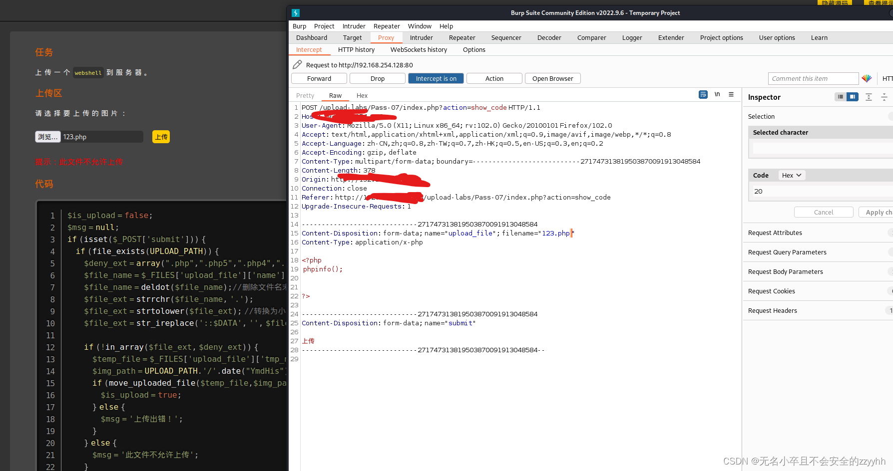893x471 pixels.
Task: Click the browse file button in upload page
Action: (47, 137)
